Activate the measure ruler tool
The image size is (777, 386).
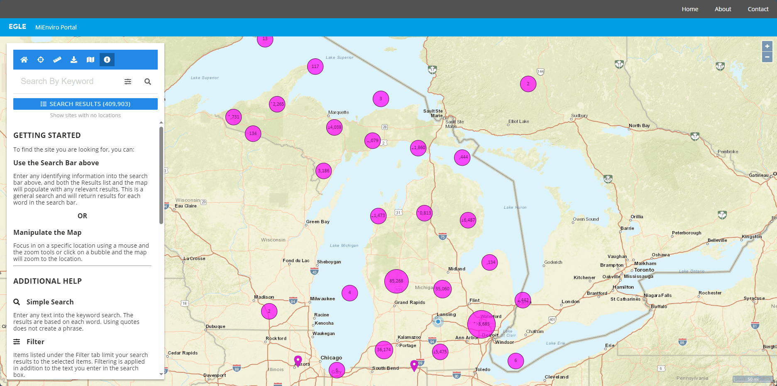57,60
